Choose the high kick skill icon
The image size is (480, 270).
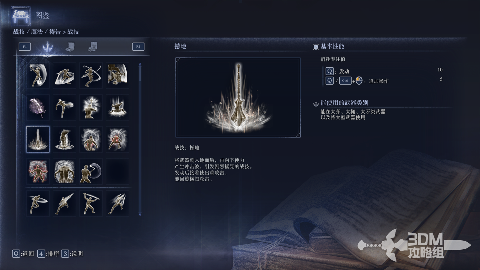64,107
